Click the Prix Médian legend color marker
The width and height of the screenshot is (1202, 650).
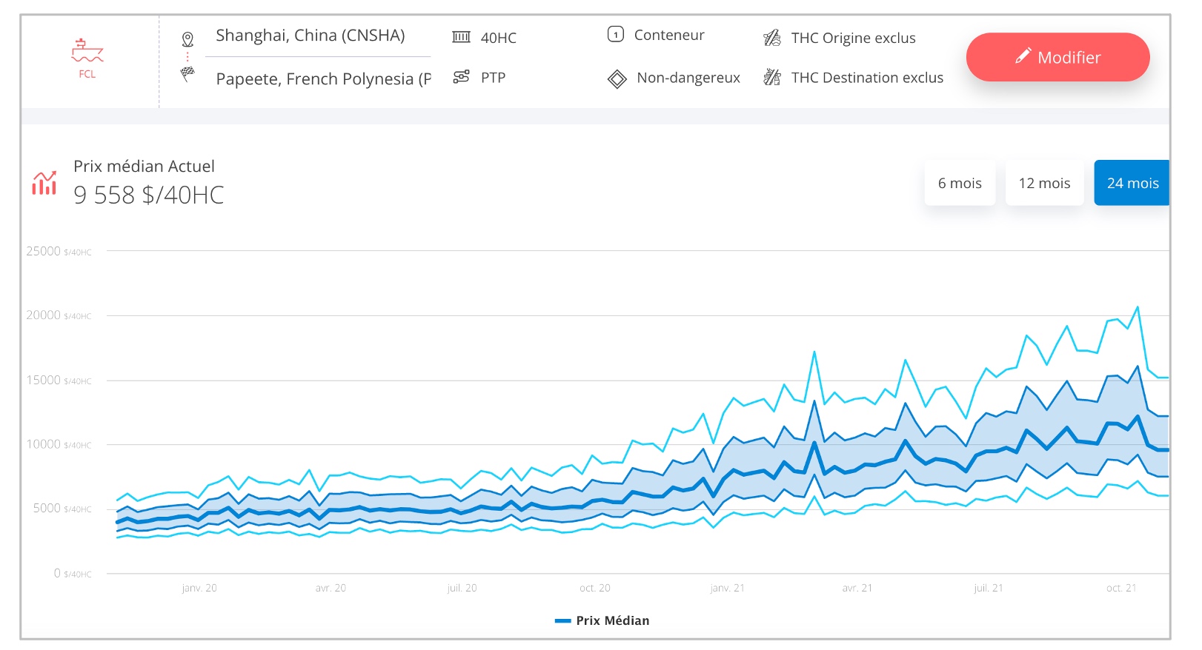click(x=562, y=621)
